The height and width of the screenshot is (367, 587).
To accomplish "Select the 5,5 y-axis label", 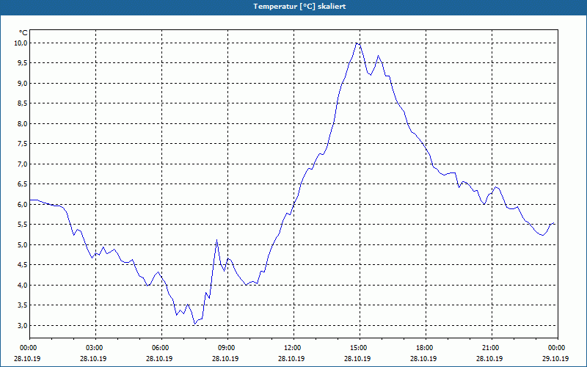I will [23, 225].
